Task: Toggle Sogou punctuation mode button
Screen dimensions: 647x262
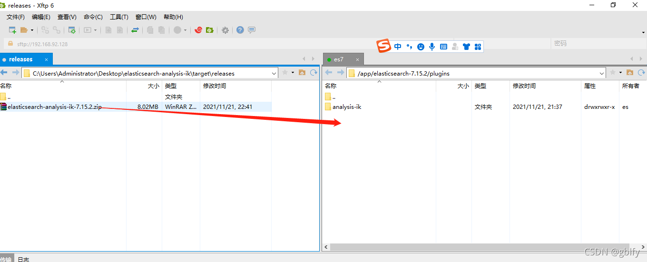Action: click(409, 47)
